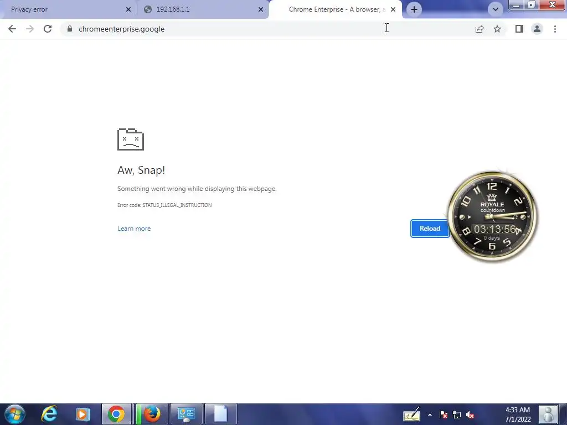Click the blue Reload button
The image size is (567, 425).
[430, 229]
